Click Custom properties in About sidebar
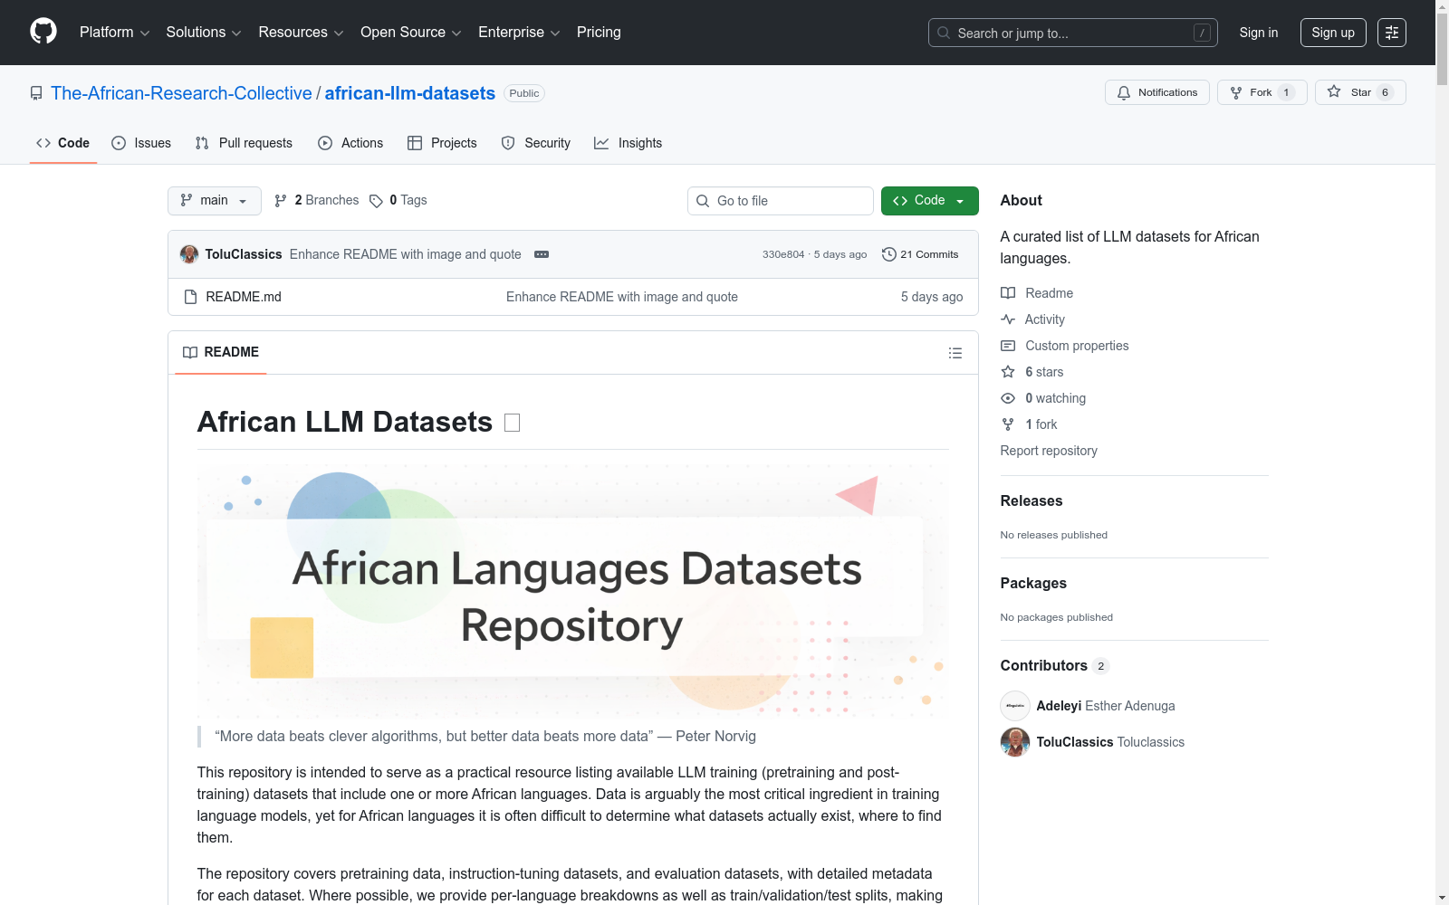Image resolution: width=1449 pixels, height=905 pixels. (1065, 346)
